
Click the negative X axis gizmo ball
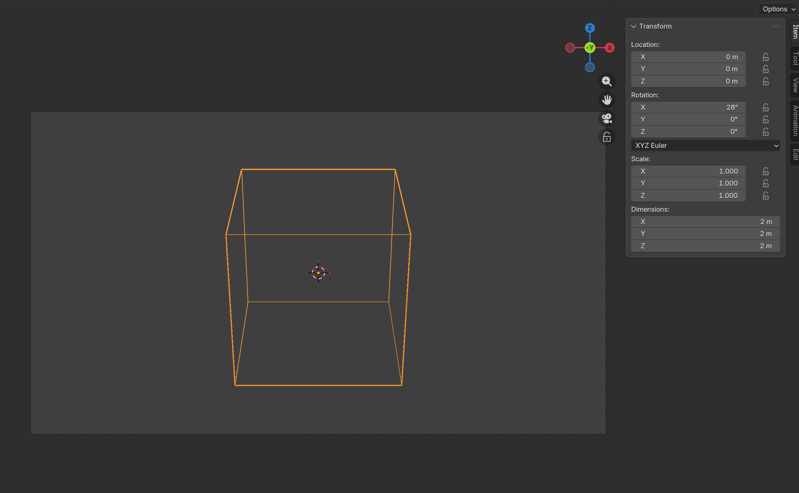pyautogui.click(x=570, y=48)
